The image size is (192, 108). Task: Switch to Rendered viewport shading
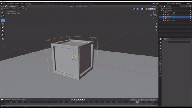tap(155, 9)
